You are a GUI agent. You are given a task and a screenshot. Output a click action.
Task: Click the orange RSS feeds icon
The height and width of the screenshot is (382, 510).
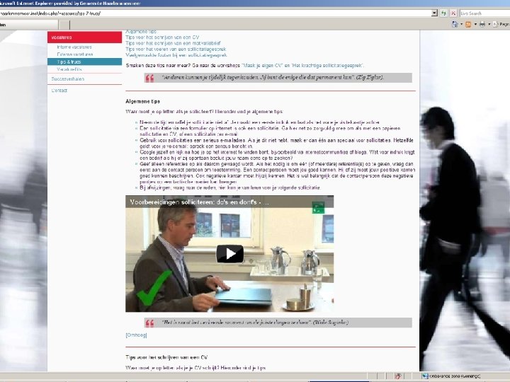click(468, 24)
